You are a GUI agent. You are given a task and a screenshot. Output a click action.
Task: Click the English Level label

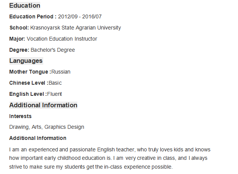(28, 94)
